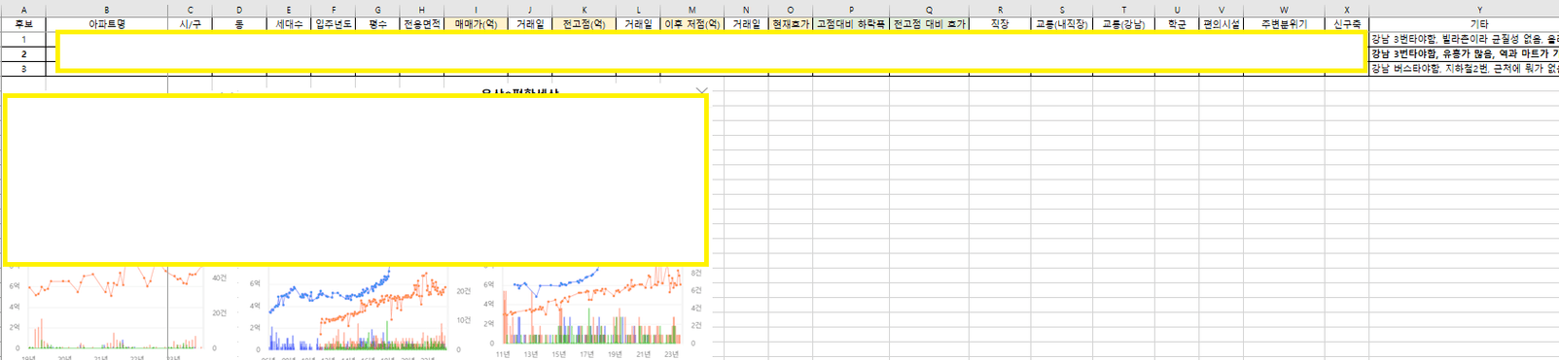This screenshot has width=1559, height=360.
Task: Select candidate cell with value 1
Action: point(23,39)
